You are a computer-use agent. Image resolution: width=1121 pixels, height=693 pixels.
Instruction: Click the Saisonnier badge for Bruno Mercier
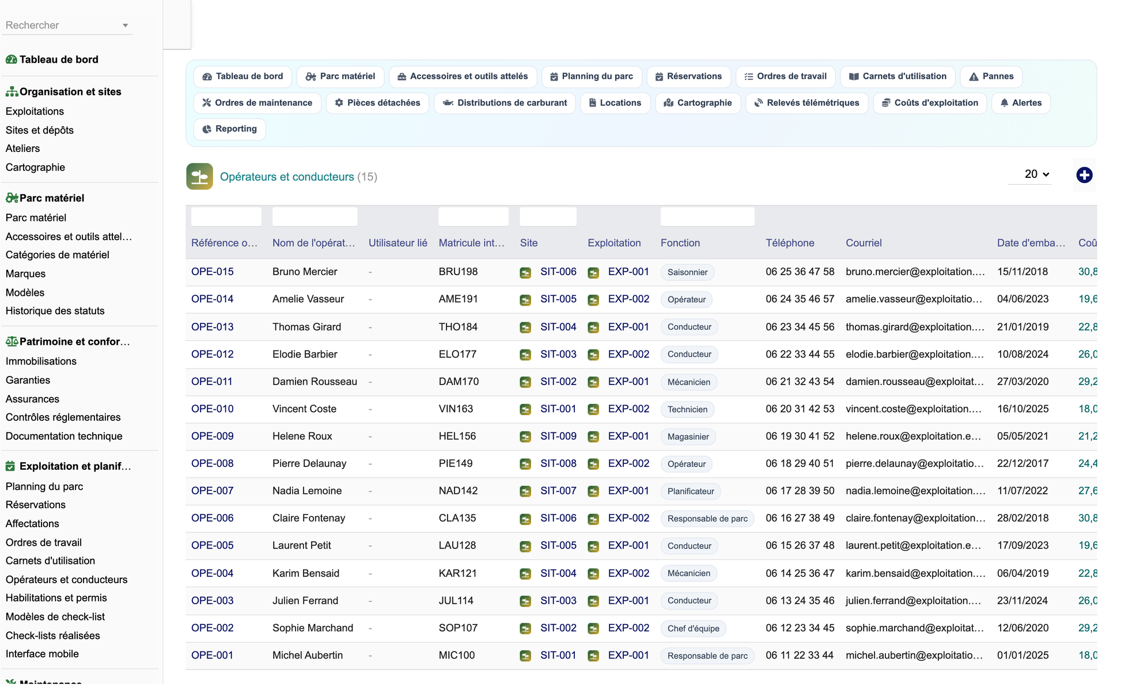click(x=687, y=272)
